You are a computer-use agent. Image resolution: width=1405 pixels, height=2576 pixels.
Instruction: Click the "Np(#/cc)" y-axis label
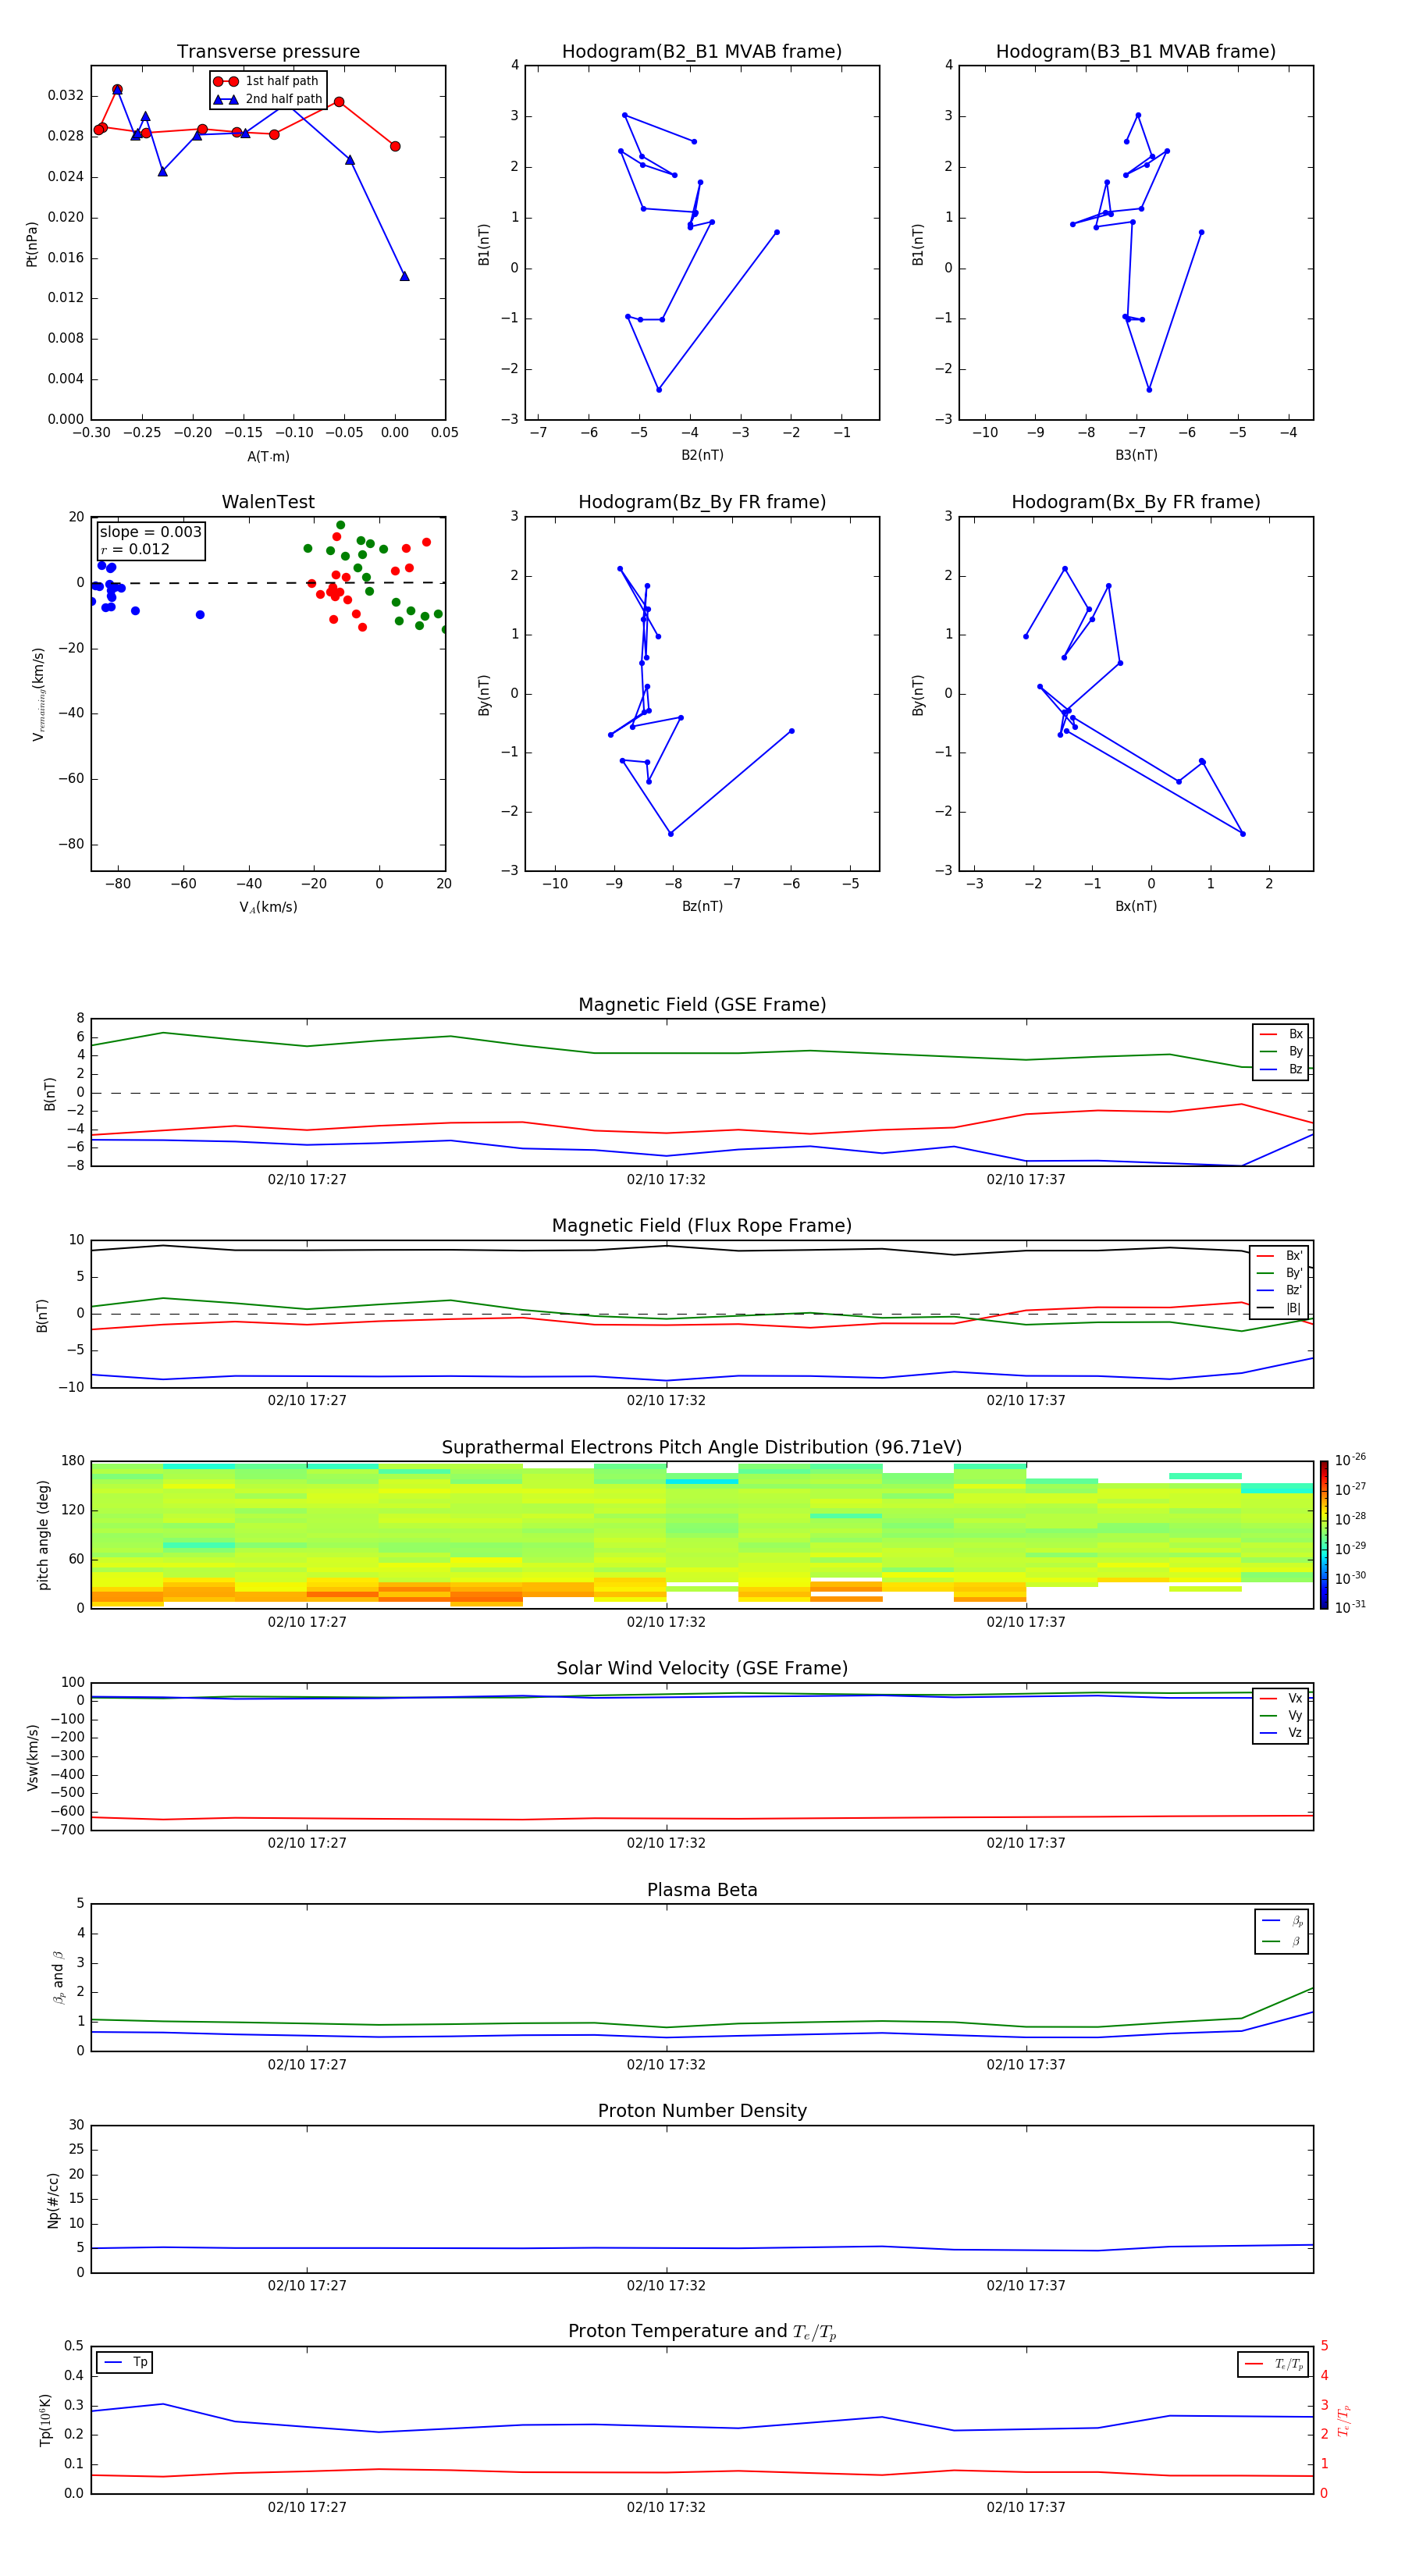(x=53, y=2200)
